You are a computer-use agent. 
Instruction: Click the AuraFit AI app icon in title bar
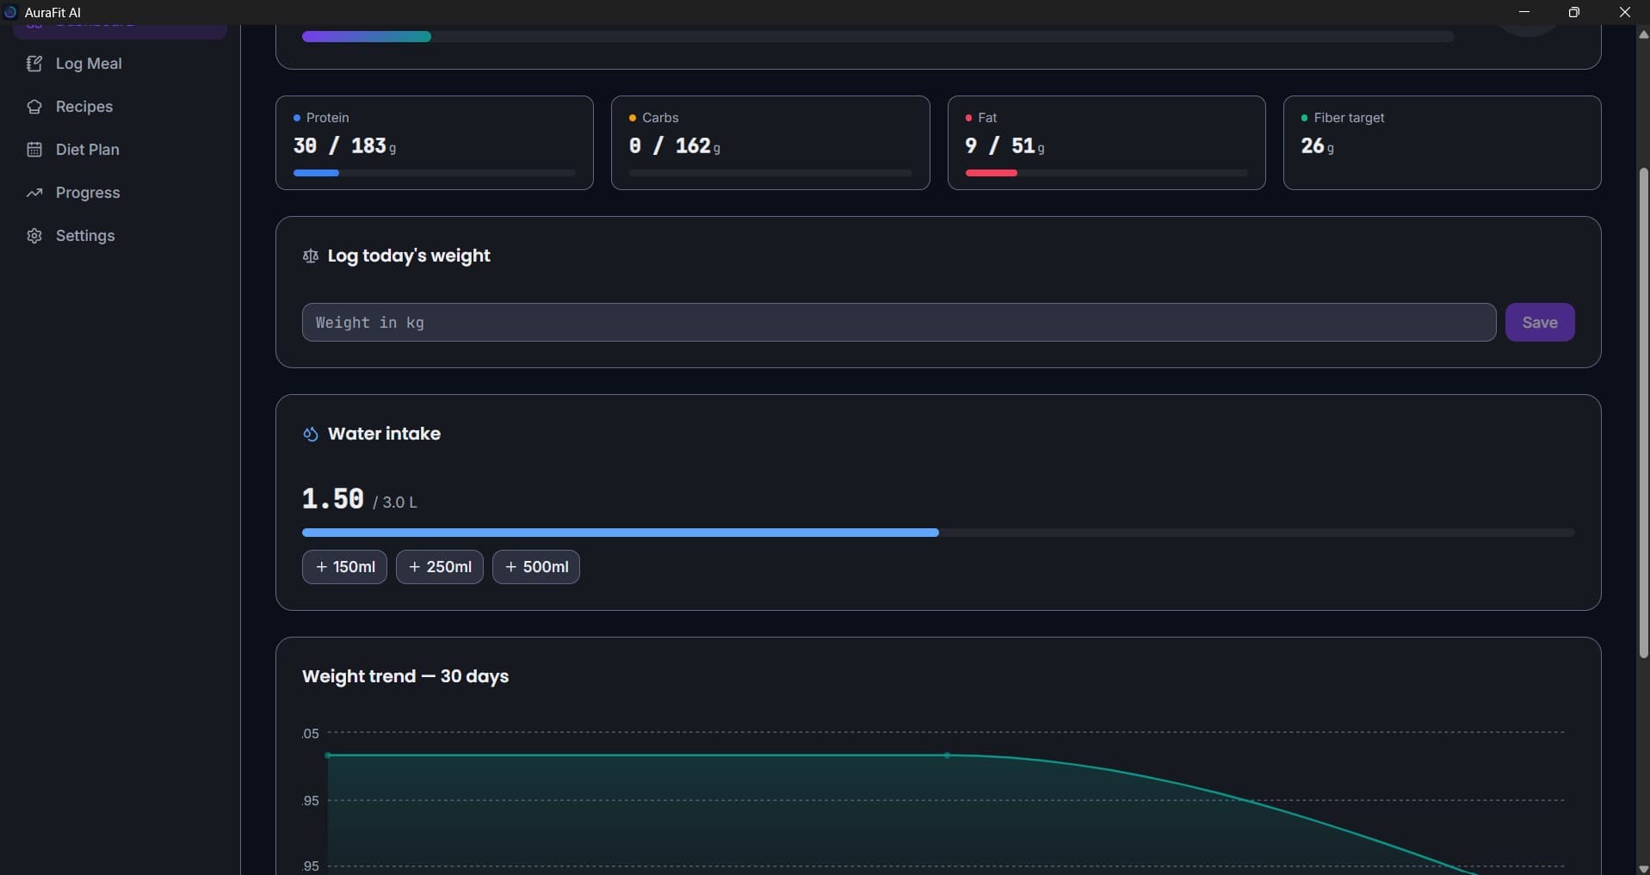10,12
